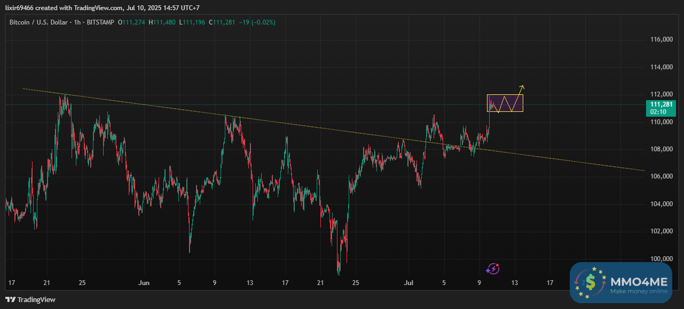
Task: Click the Jul label on time axis
Action: [410, 282]
